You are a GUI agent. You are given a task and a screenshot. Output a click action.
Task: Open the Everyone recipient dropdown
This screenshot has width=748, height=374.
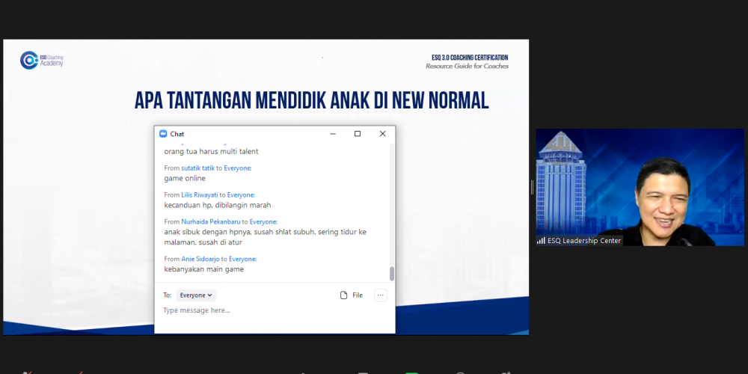click(196, 295)
